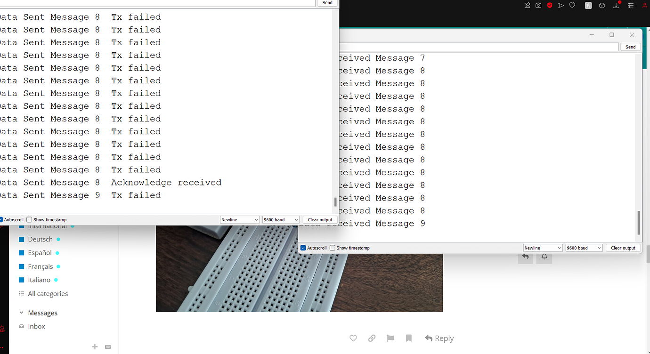Click the share link icon under the post
The height and width of the screenshot is (354, 650).
[372, 338]
